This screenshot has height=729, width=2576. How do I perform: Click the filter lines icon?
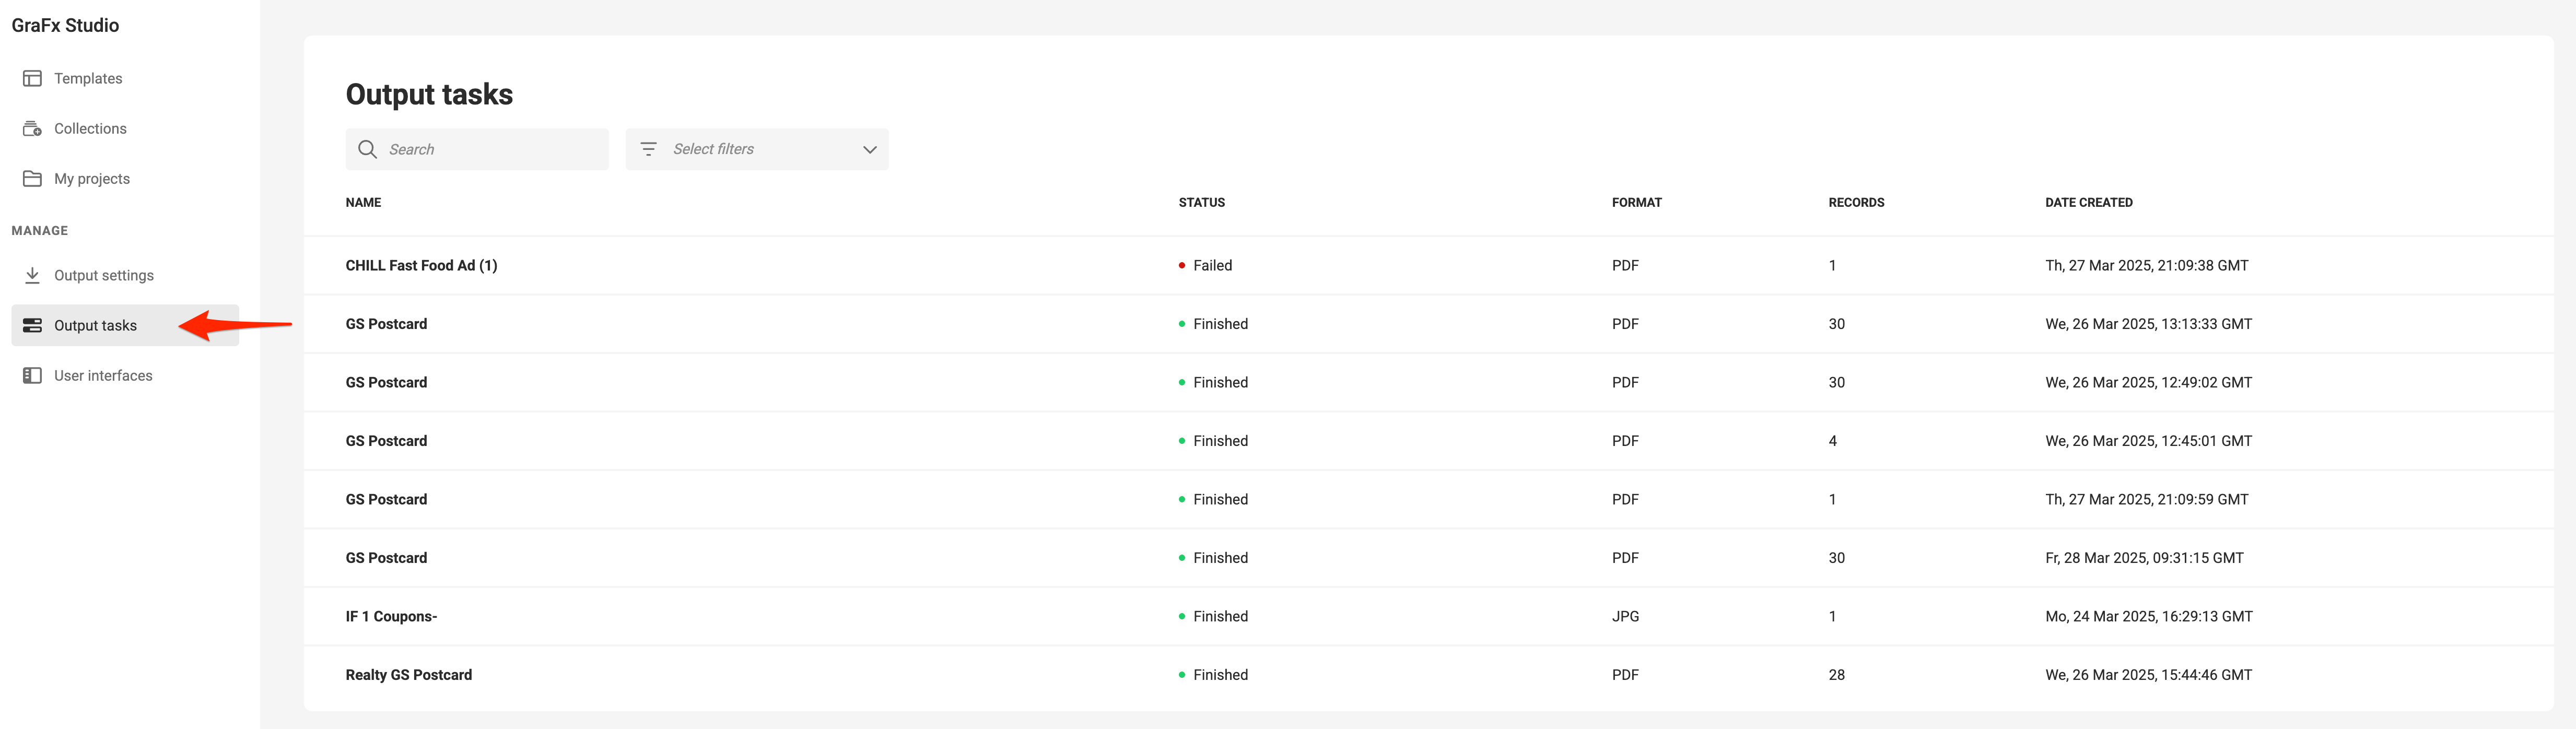tap(648, 149)
